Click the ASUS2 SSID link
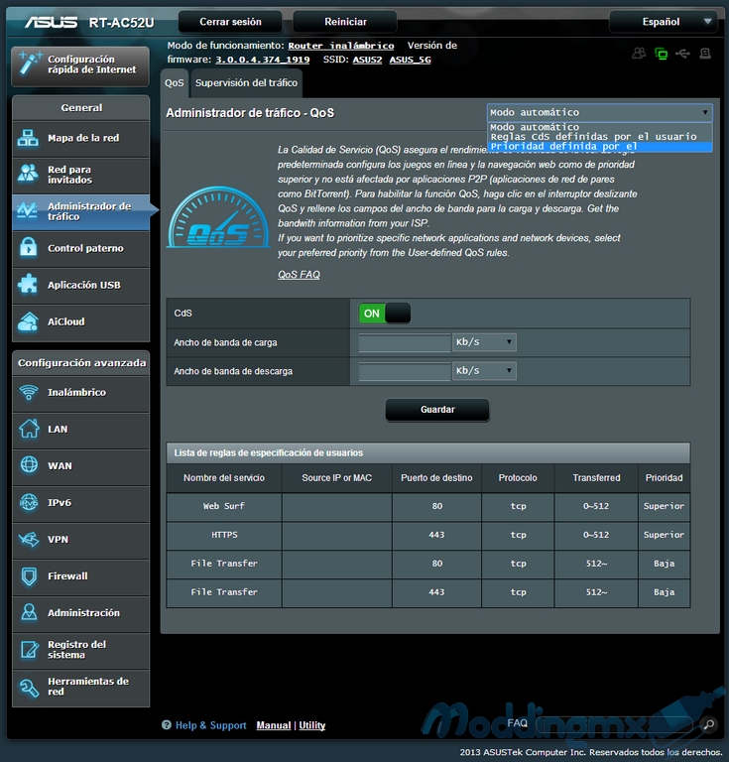This screenshot has height=762, width=729. click(367, 60)
